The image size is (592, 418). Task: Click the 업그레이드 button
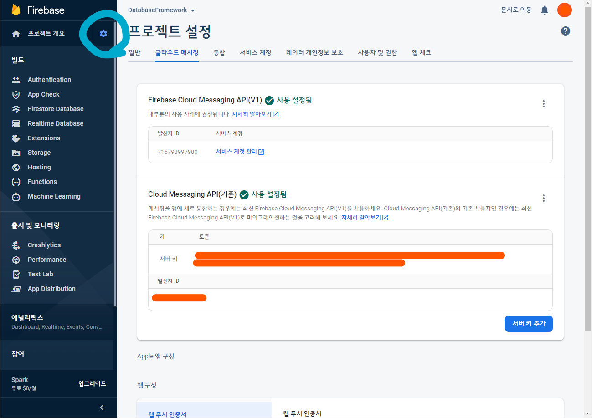[93, 384]
